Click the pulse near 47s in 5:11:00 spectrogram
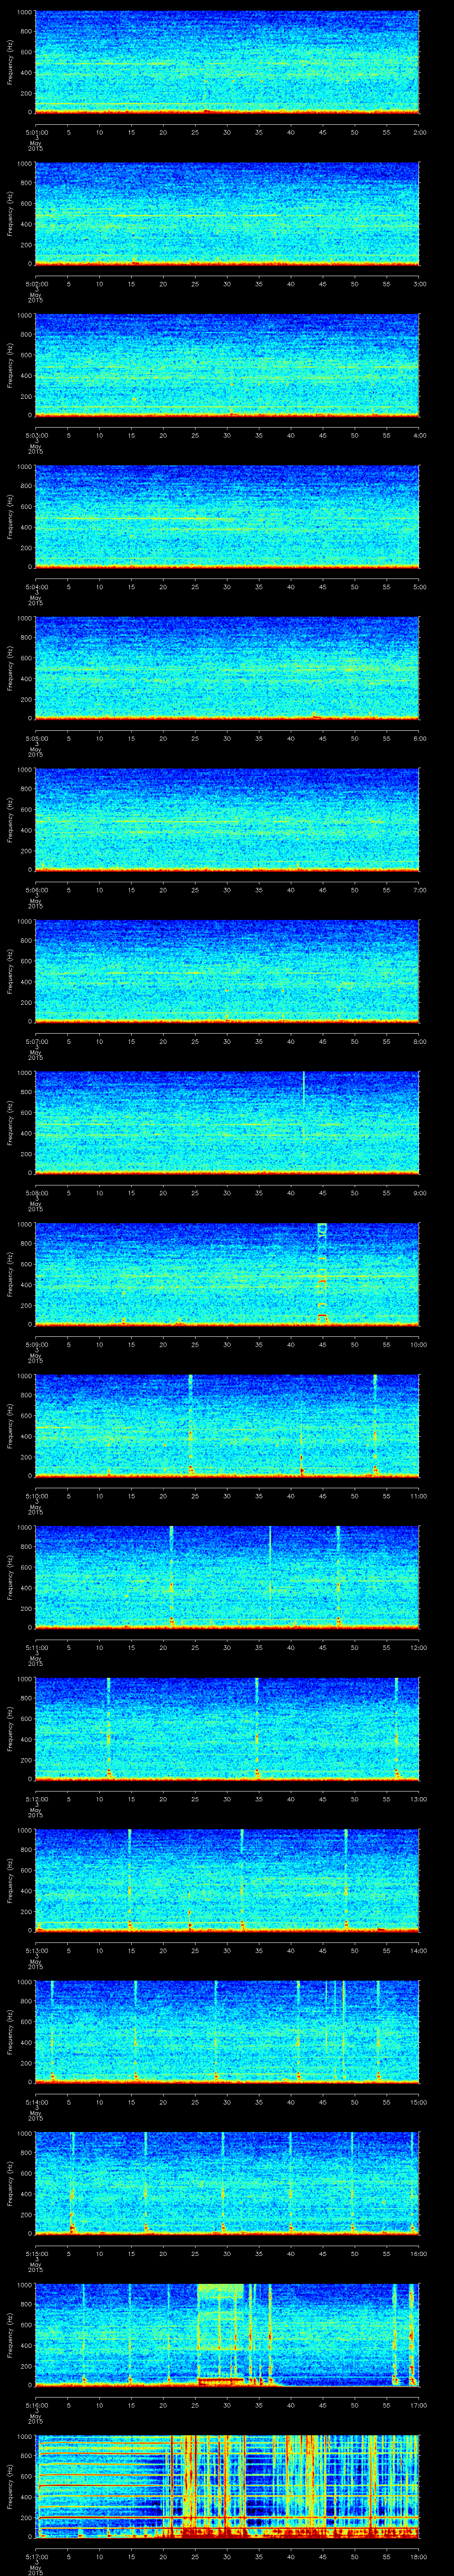 tap(338, 1576)
